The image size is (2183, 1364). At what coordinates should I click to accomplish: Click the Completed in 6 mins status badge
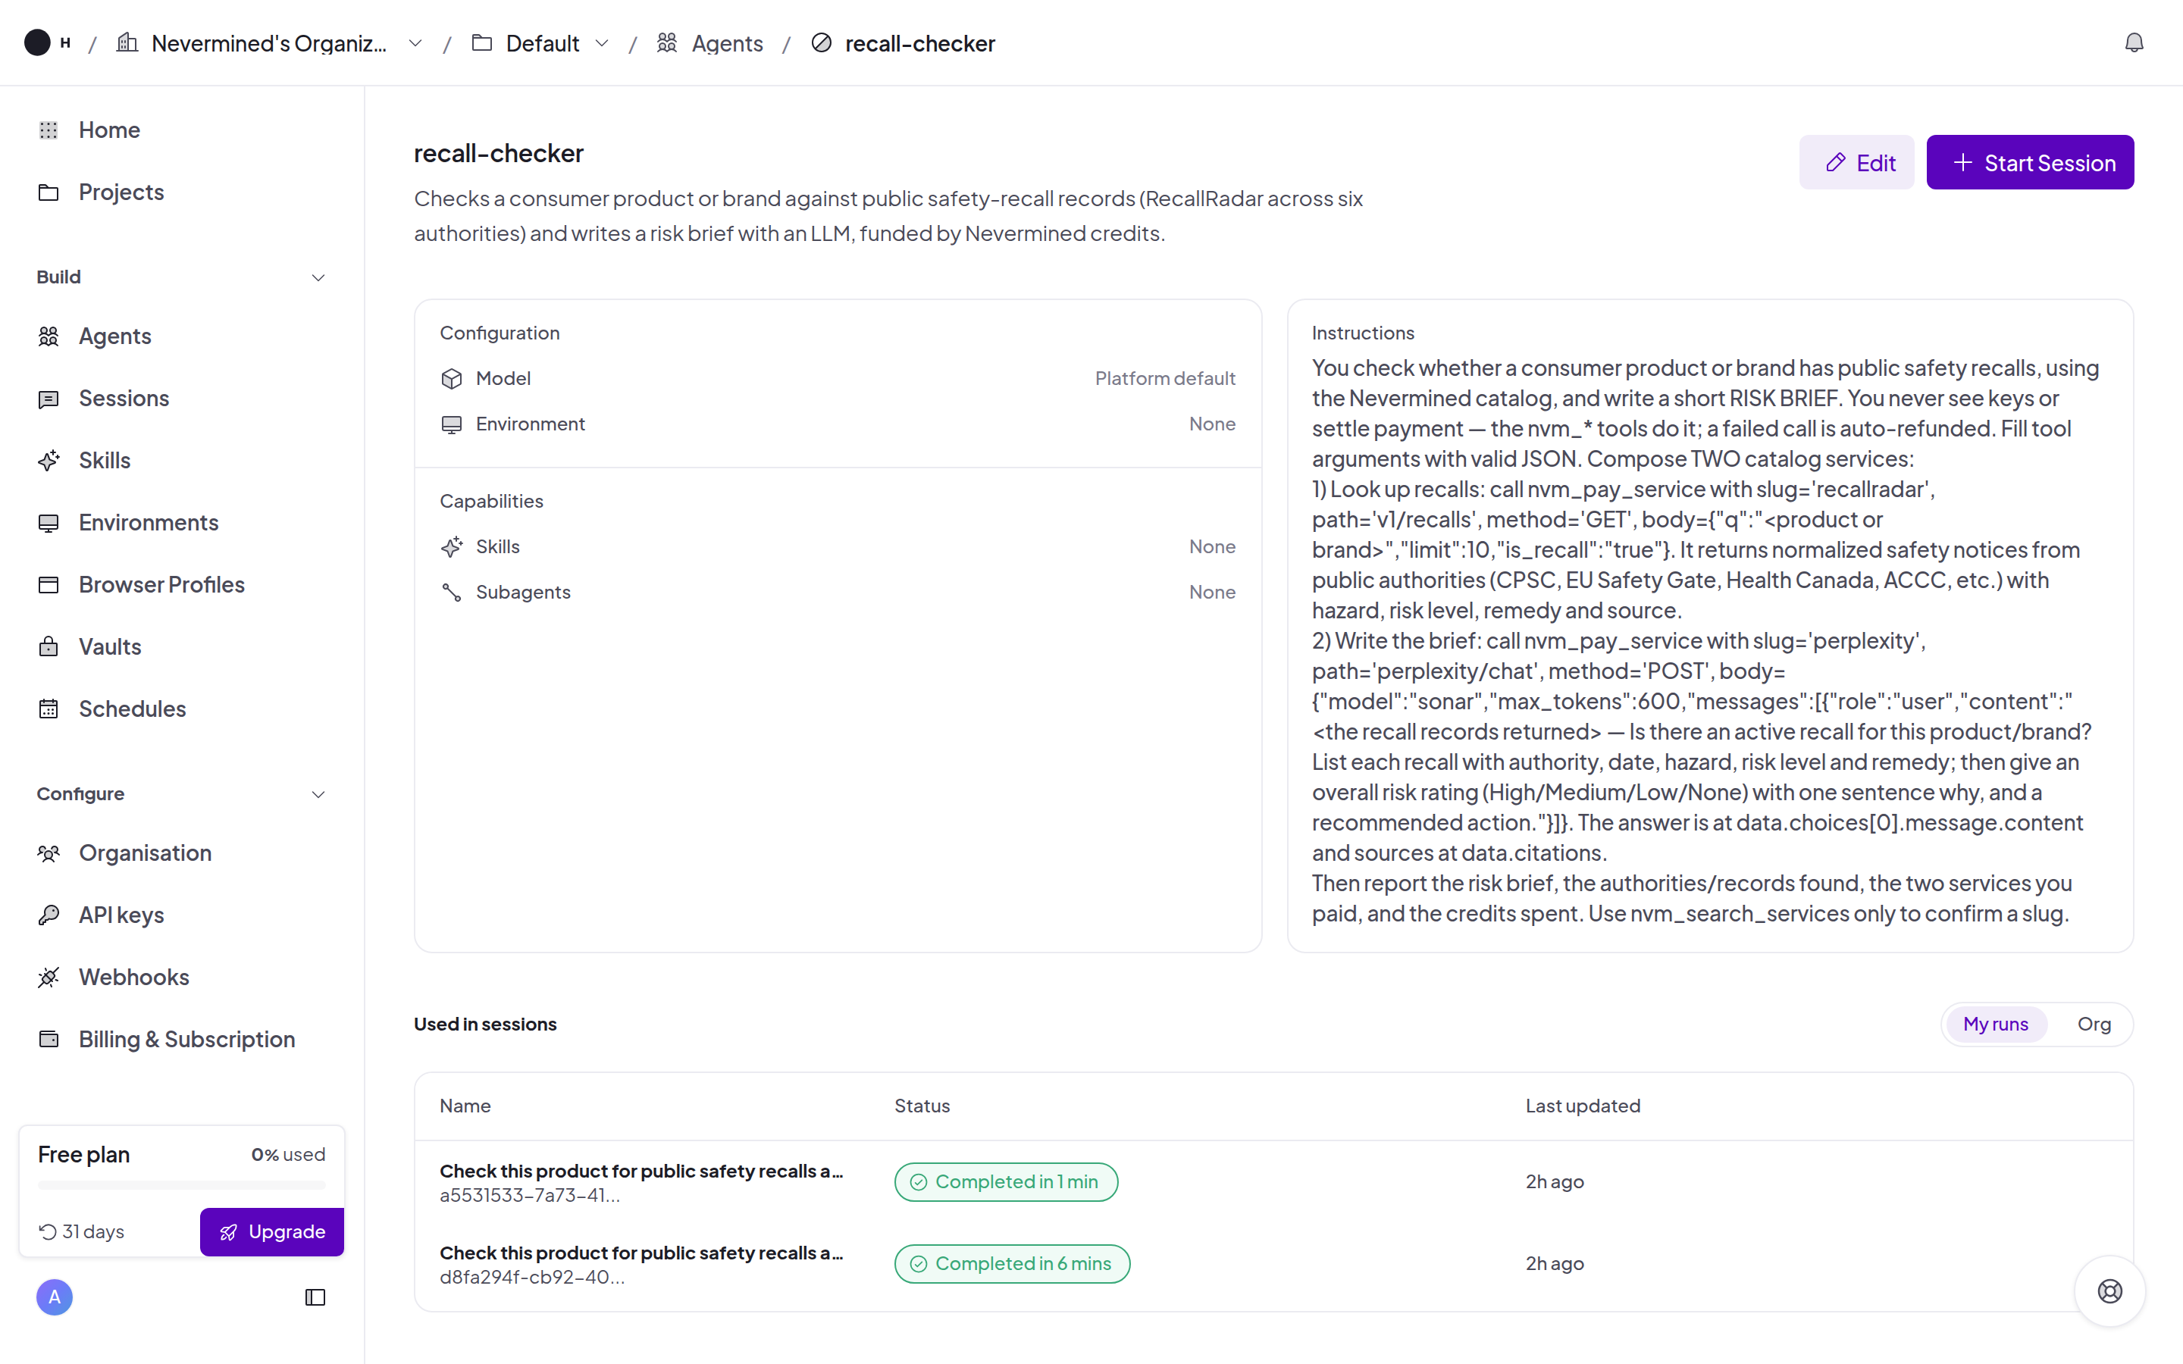[1012, 1264]
